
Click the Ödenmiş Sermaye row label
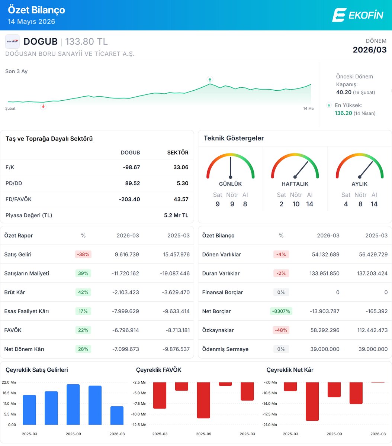[x=225, y=349]
